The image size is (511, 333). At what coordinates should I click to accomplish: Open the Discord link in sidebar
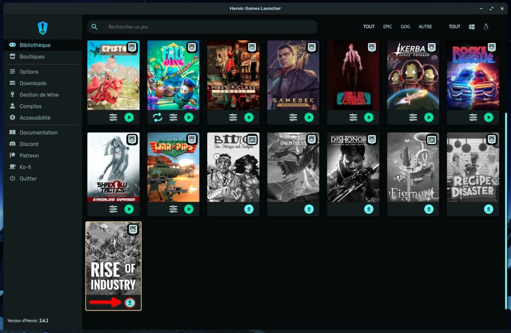[29, 144]
